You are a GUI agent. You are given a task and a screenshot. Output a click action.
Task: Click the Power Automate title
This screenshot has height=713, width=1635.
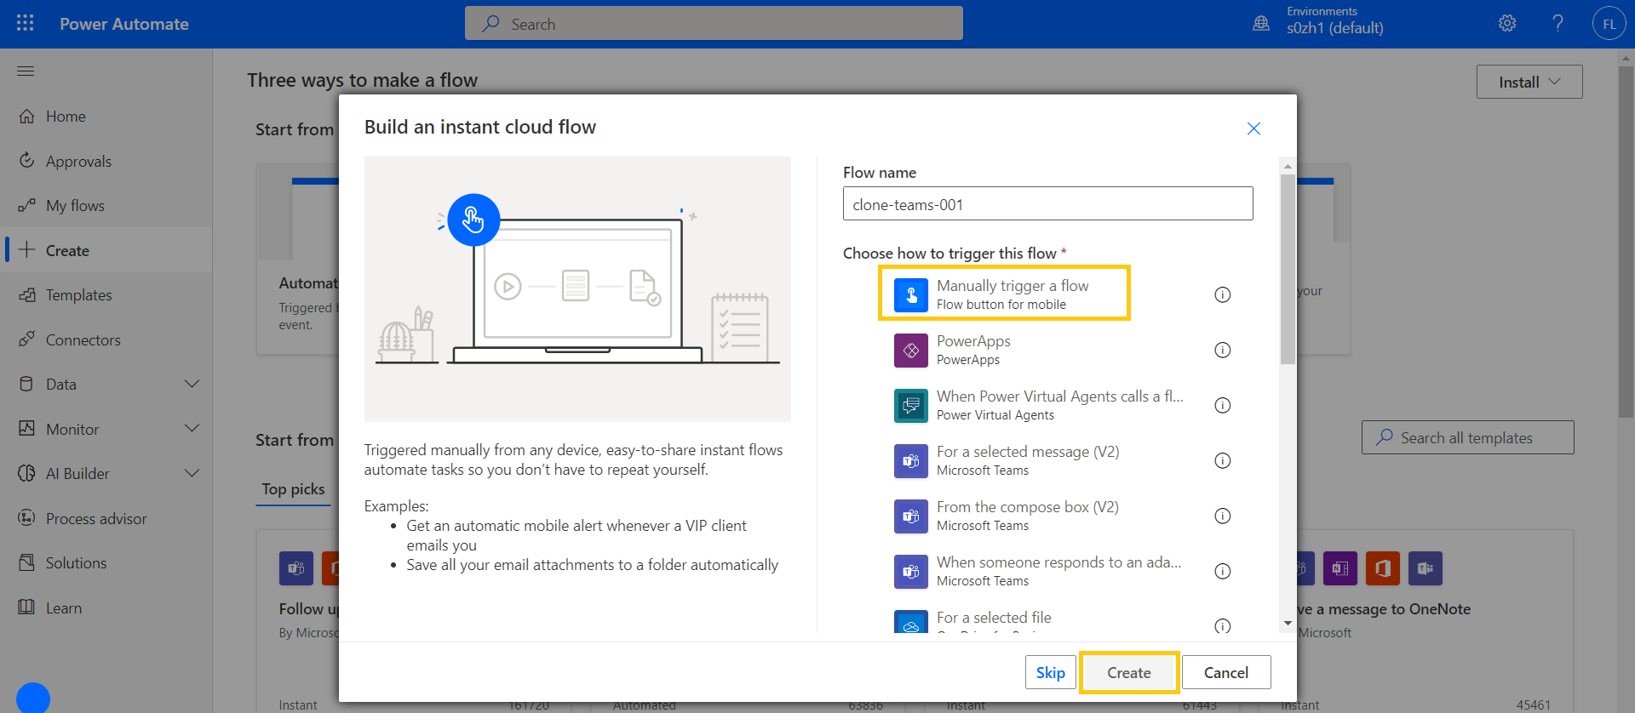click(124, 24)
